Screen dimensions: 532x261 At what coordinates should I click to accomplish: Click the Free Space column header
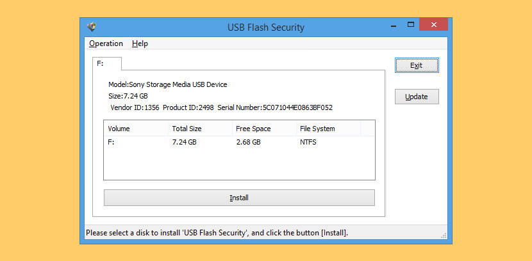pos(264,129)
